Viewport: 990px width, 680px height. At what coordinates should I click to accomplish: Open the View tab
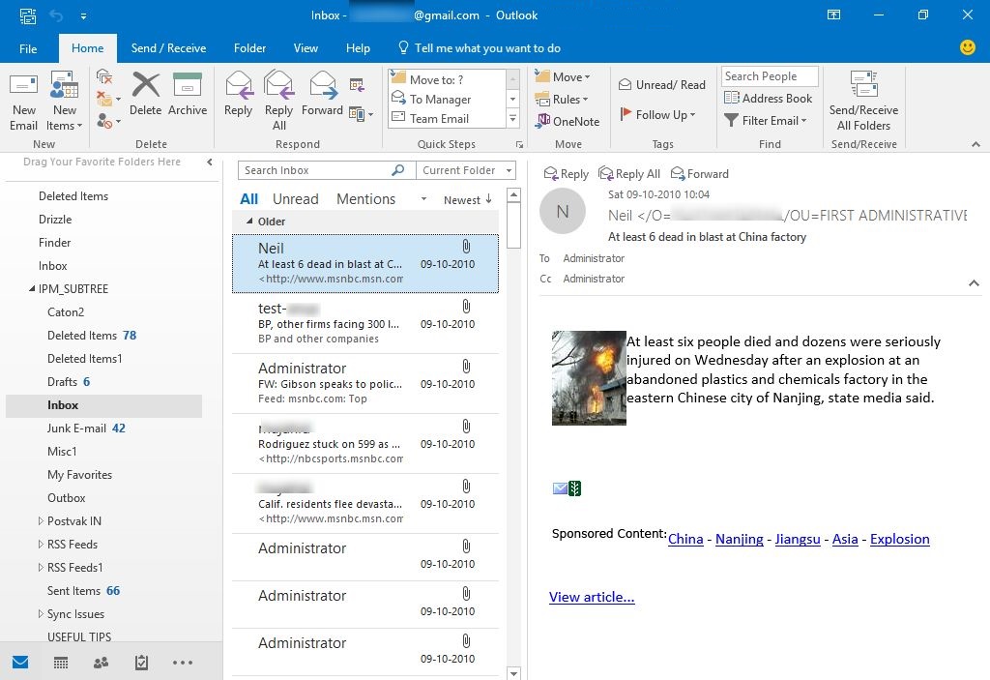click(306, 48)
